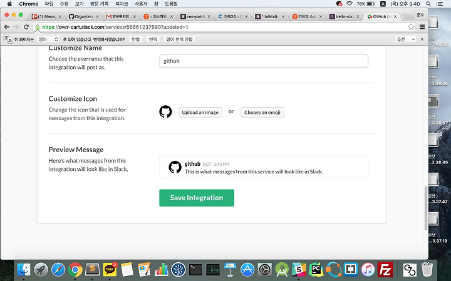Open the App Store from dock
Screen dimensions: 451x281
[247, 270]
